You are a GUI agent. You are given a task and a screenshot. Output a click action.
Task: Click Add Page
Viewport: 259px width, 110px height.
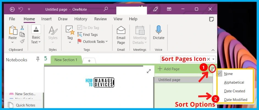(169, 69)
